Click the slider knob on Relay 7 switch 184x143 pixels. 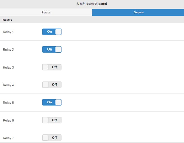(x=45, y=138)
